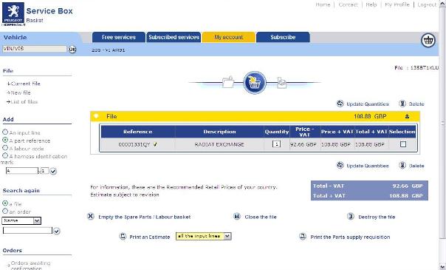The height and width of the screenshot is (270, 446).
Task: Open the Name search dropdown
Action: pyautogui.click(x=37, y=220)
